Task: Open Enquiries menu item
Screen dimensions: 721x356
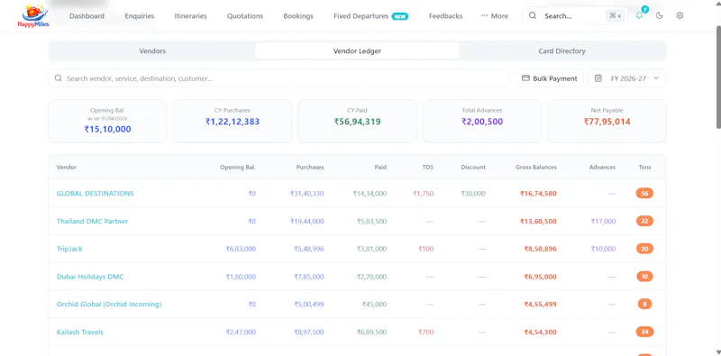Action: [140, 15]
